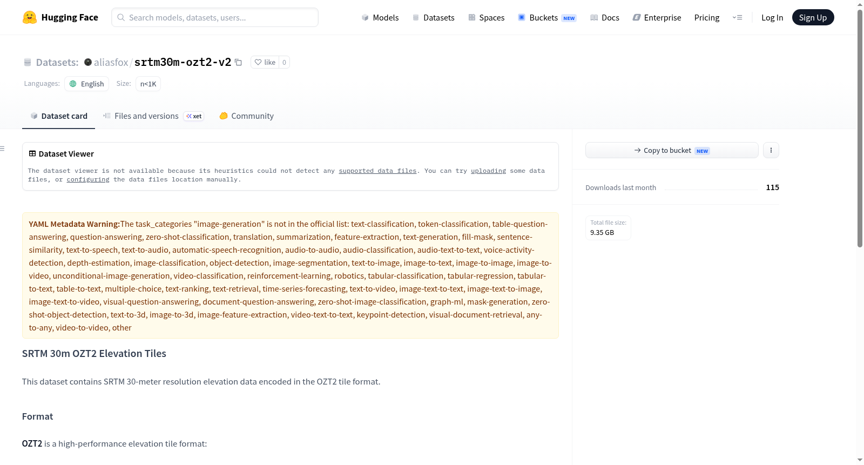864x465 pixels.
Task: Click the magnifier icon in the search box
Action: (121, 17)
